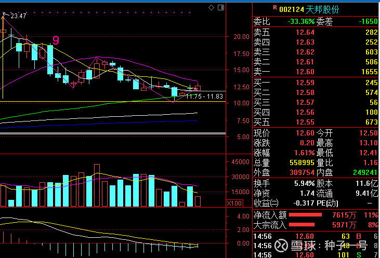Select the 14:56 tick row with 101 S
This screenshot has width=380, height=258.
(316, 254)
